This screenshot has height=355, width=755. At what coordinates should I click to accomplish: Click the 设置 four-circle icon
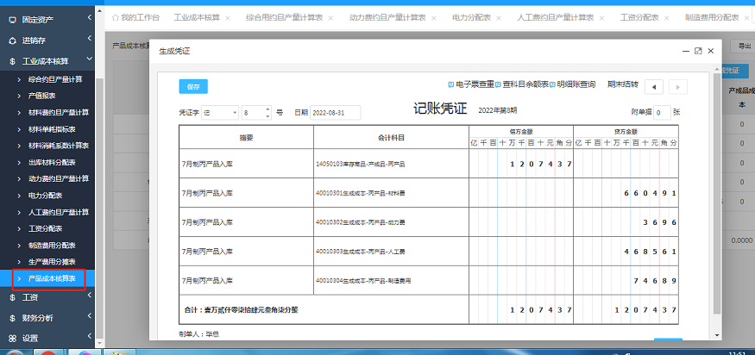13,338
